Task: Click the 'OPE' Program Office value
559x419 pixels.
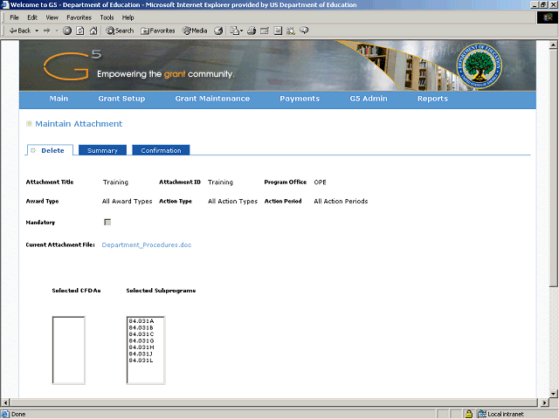Action: pyautogui.click(x=321, y=182)
